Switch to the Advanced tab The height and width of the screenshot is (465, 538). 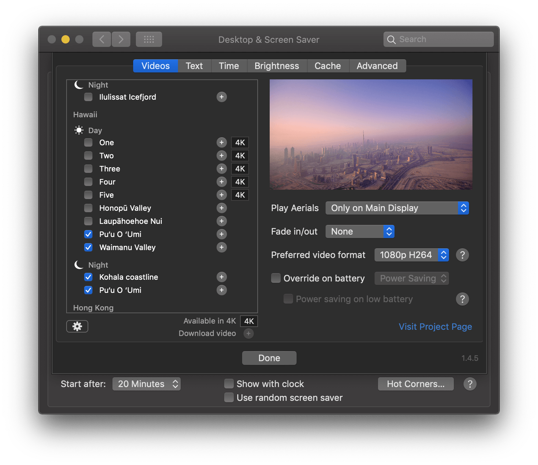tap(377, 66)
